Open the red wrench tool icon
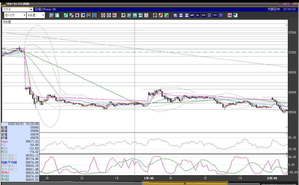Screen dimensions: 299x185 (161, 15)
